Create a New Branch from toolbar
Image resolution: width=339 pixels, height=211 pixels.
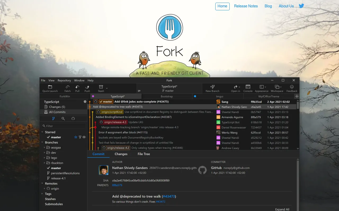pyautogui.click(x=212, y=88)
